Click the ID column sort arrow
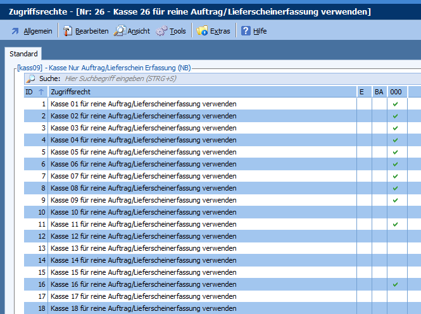 [41, 92]
